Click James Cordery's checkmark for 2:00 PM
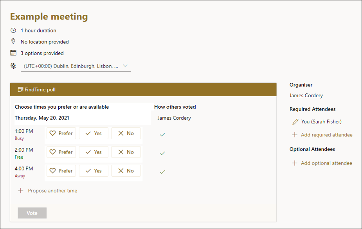362x229 pixels. (x=162, y=153)
